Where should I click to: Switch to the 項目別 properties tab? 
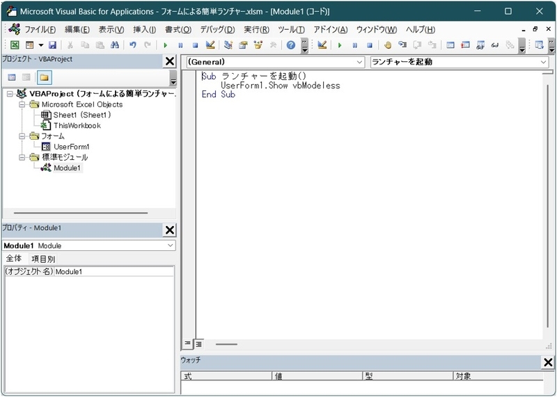coord(43,259)
